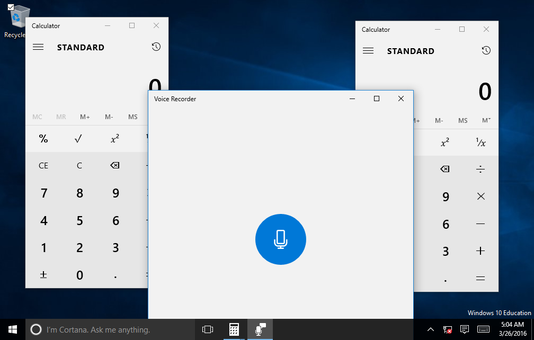This screenshot has height=340, width=534.
Task: Open hamburger menu in left Calculator
Action: coord(38,47)
